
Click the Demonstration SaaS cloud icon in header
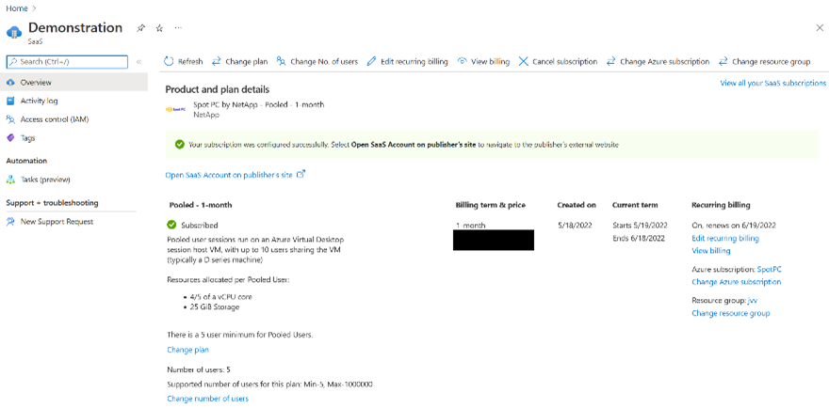pos(14,32)
